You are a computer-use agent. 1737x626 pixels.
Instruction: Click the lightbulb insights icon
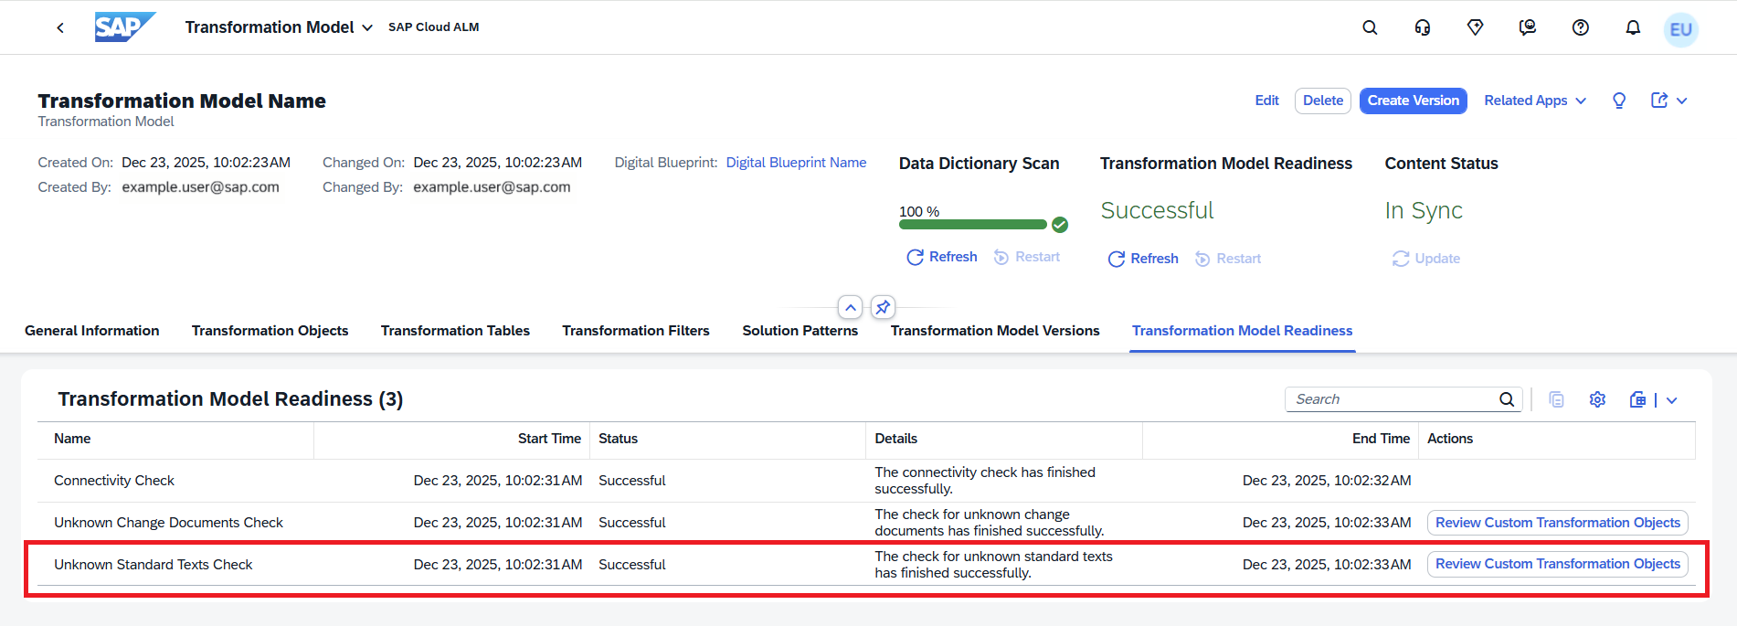[1619, 101]
